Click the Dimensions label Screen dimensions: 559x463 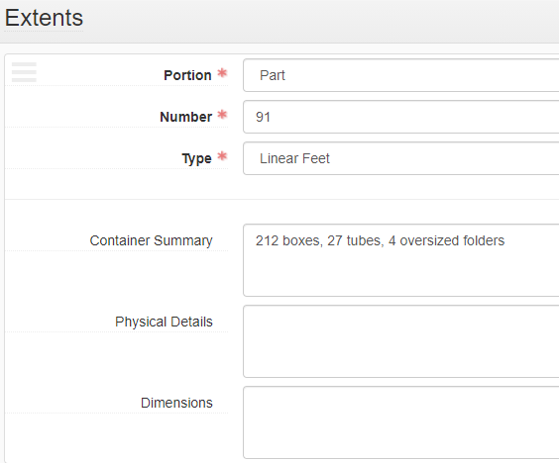click(176, 403)
